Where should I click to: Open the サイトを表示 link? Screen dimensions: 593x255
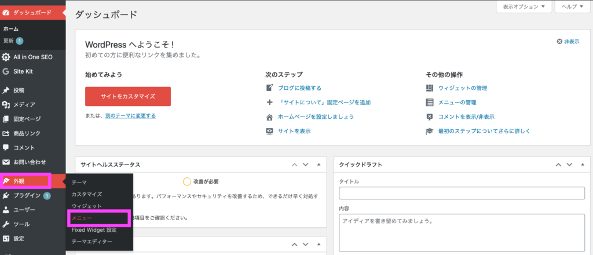click(294, 132)
